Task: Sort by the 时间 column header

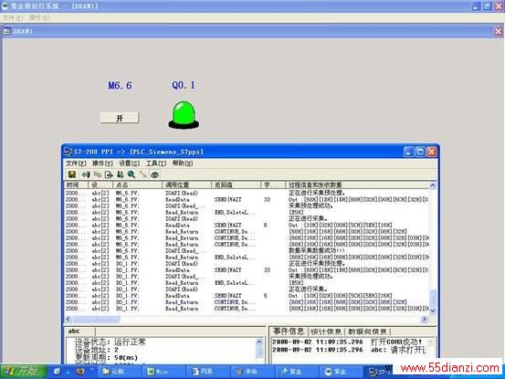Action: point(77,184)
